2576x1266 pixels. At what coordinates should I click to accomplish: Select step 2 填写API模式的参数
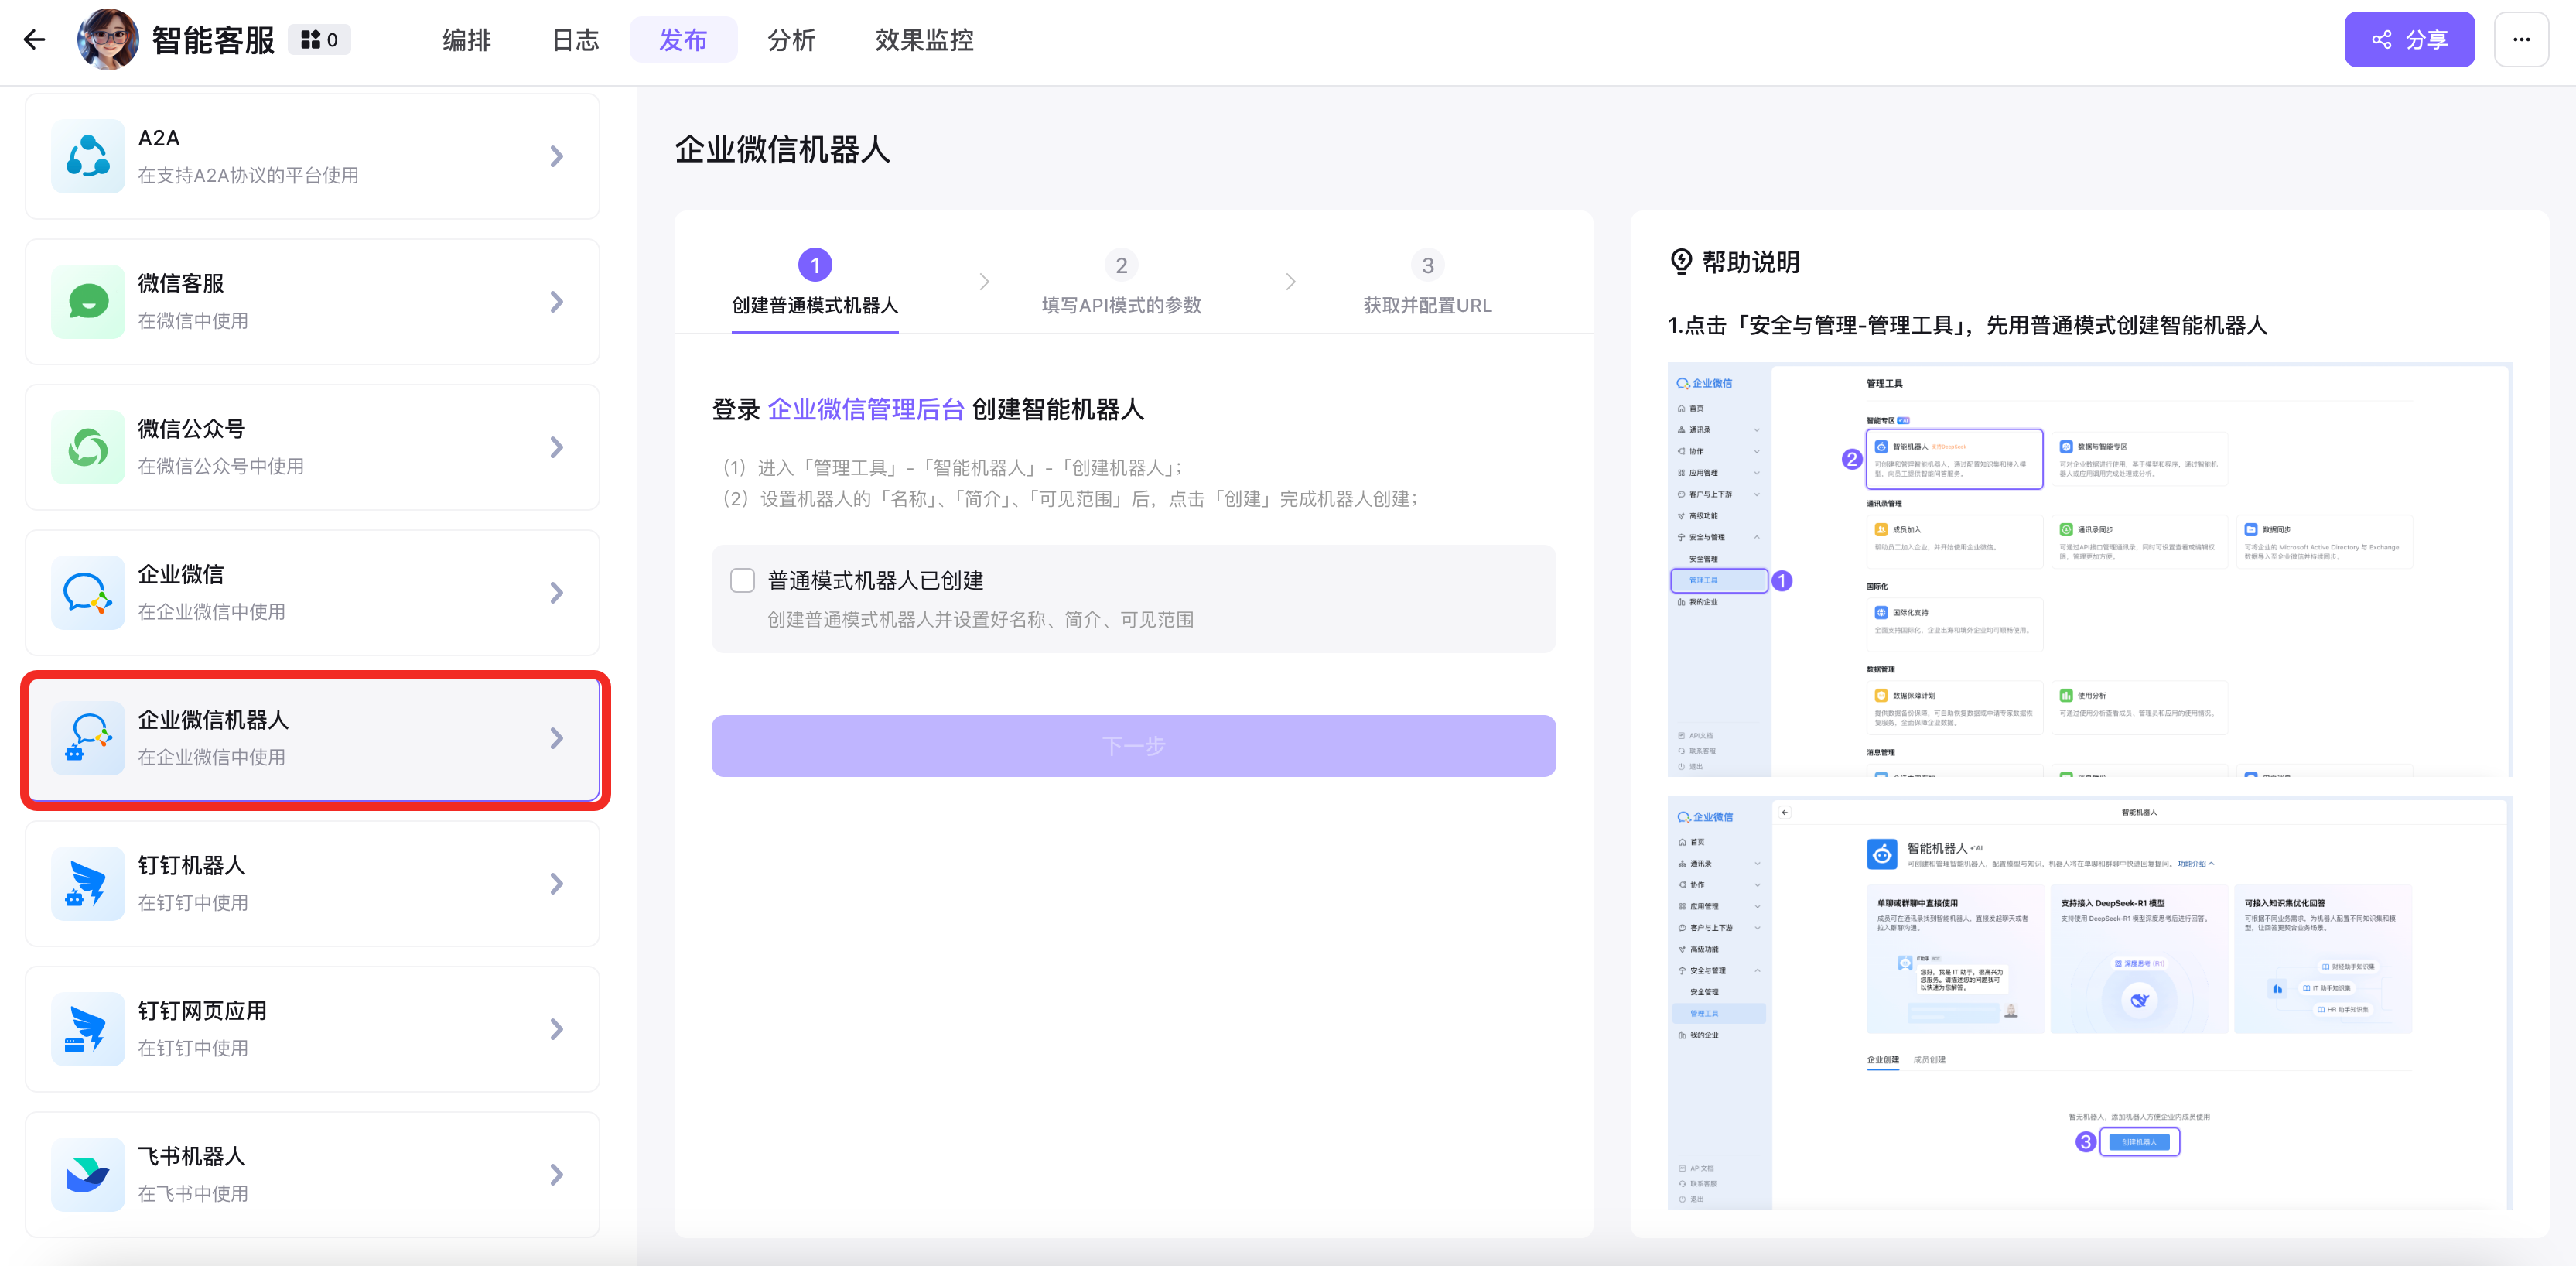coord(1121,283)
